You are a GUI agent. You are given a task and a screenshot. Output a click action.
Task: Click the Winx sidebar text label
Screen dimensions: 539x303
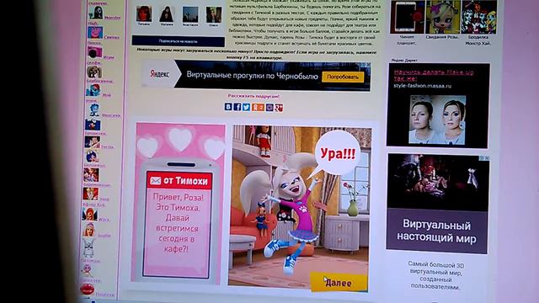[104, 219]
